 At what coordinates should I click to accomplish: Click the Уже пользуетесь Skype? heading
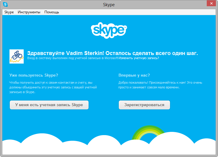34,75
